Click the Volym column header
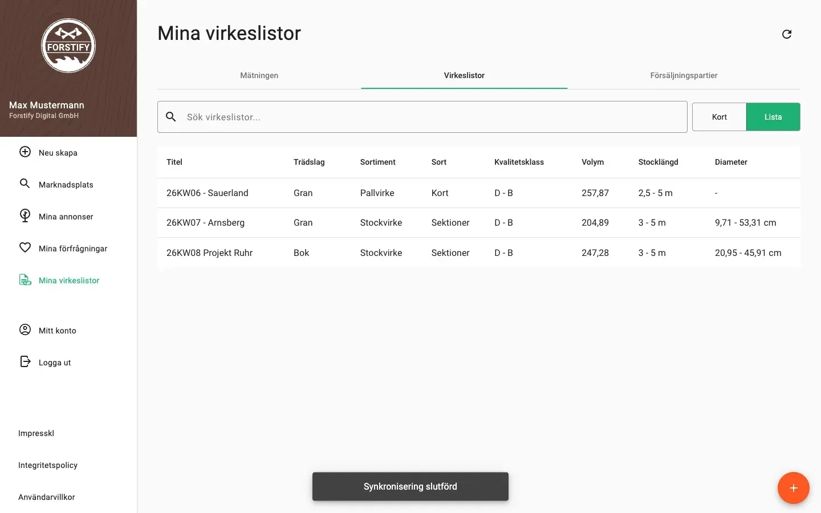 (x=593, y=162)
